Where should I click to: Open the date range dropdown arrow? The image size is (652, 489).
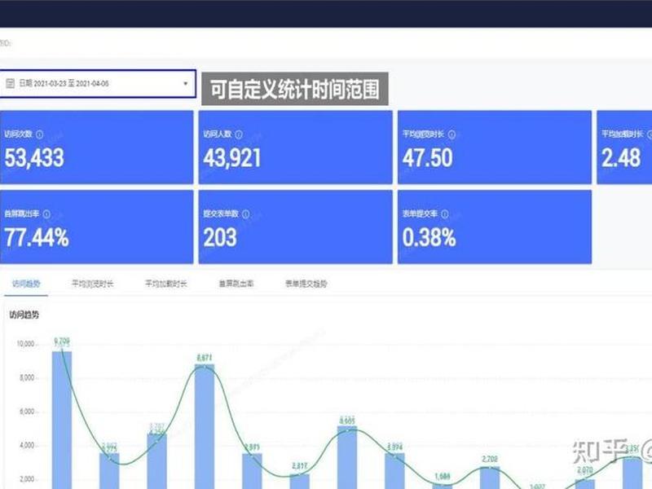point(186,84)
